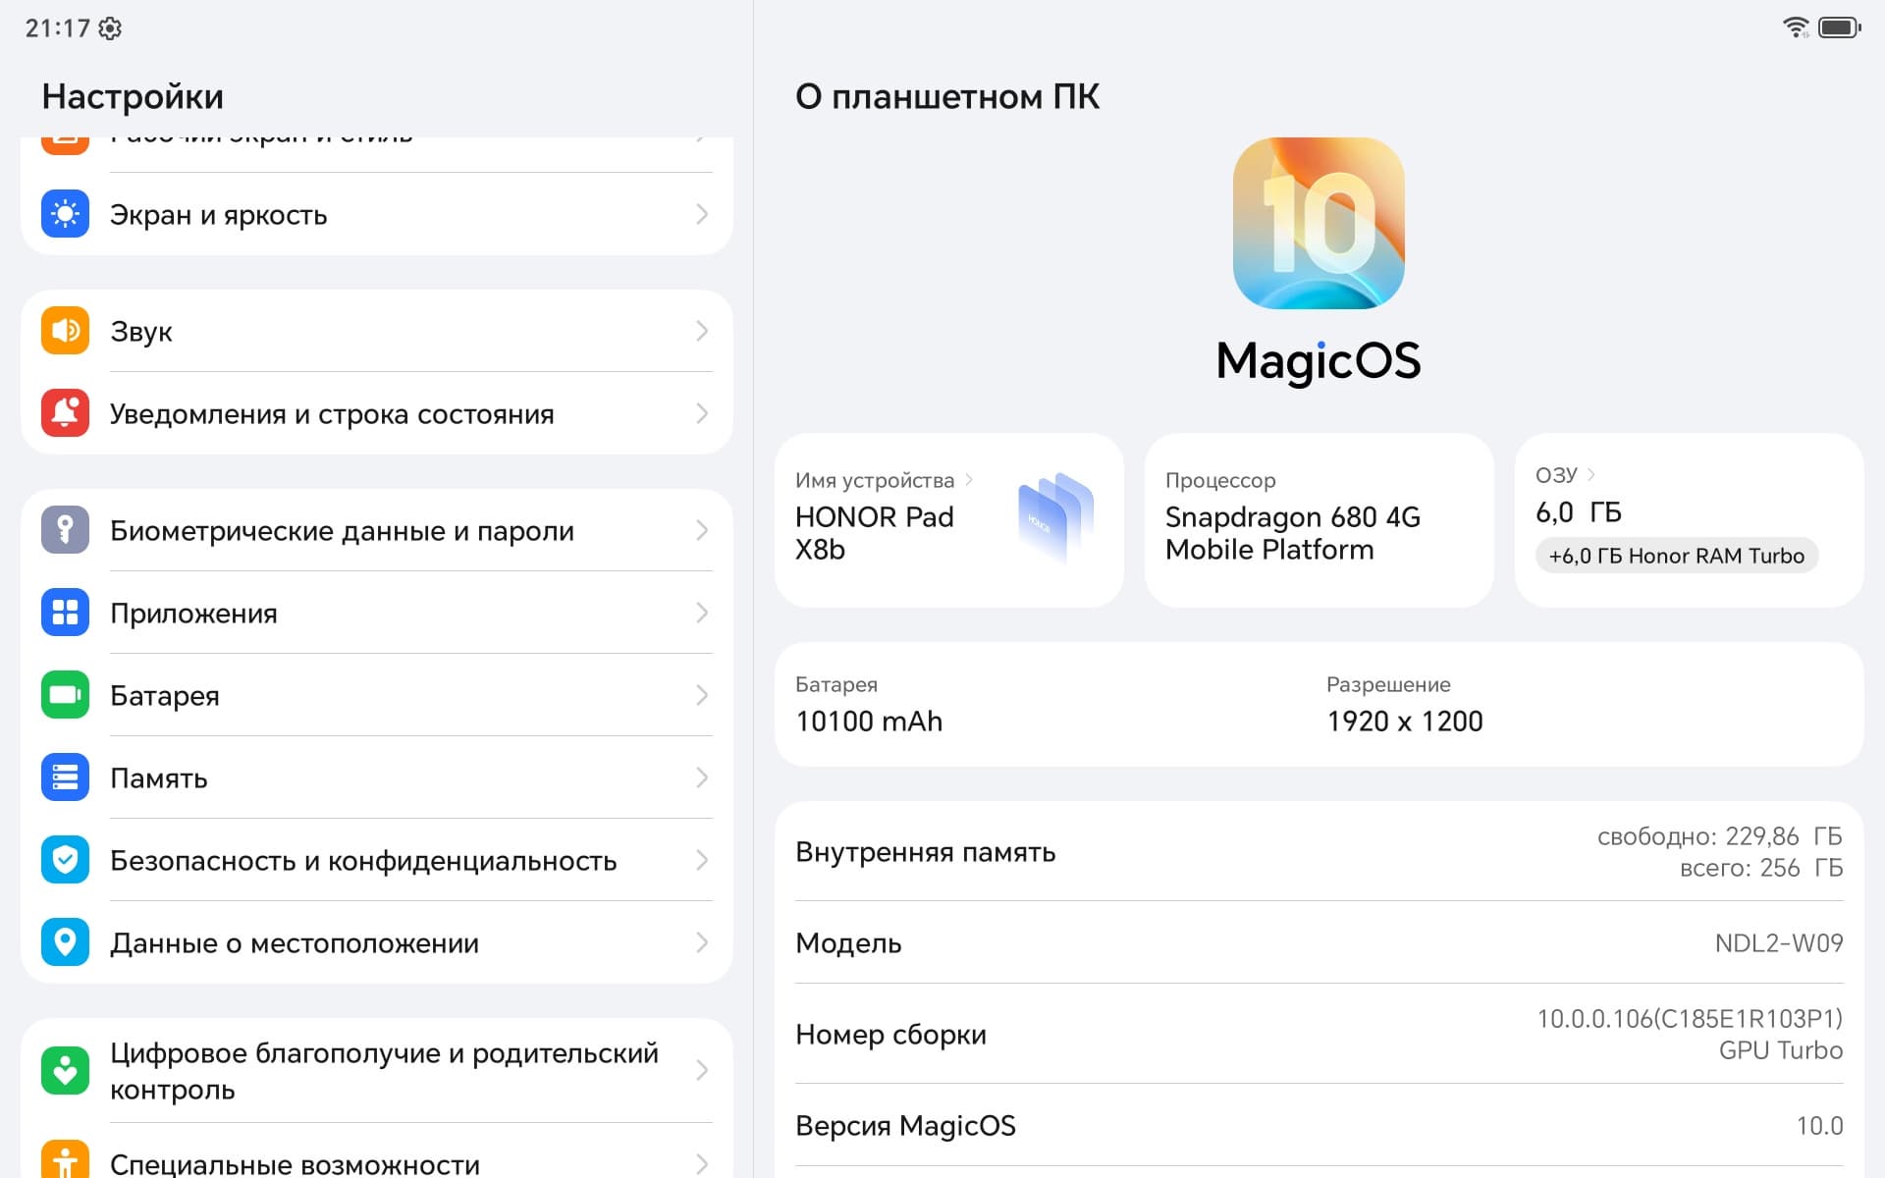The height and width of the screenshot is (1178, 1885).
Task: Tap the Digital wellbeing heart icon
Action: pos(65,1070)
